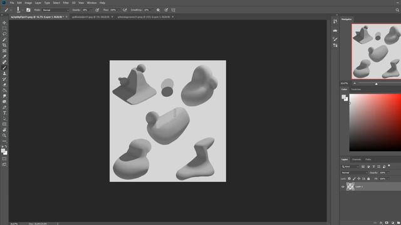Select the Healing Brush tool
401x225 pixels.
(x=4, y=62)
